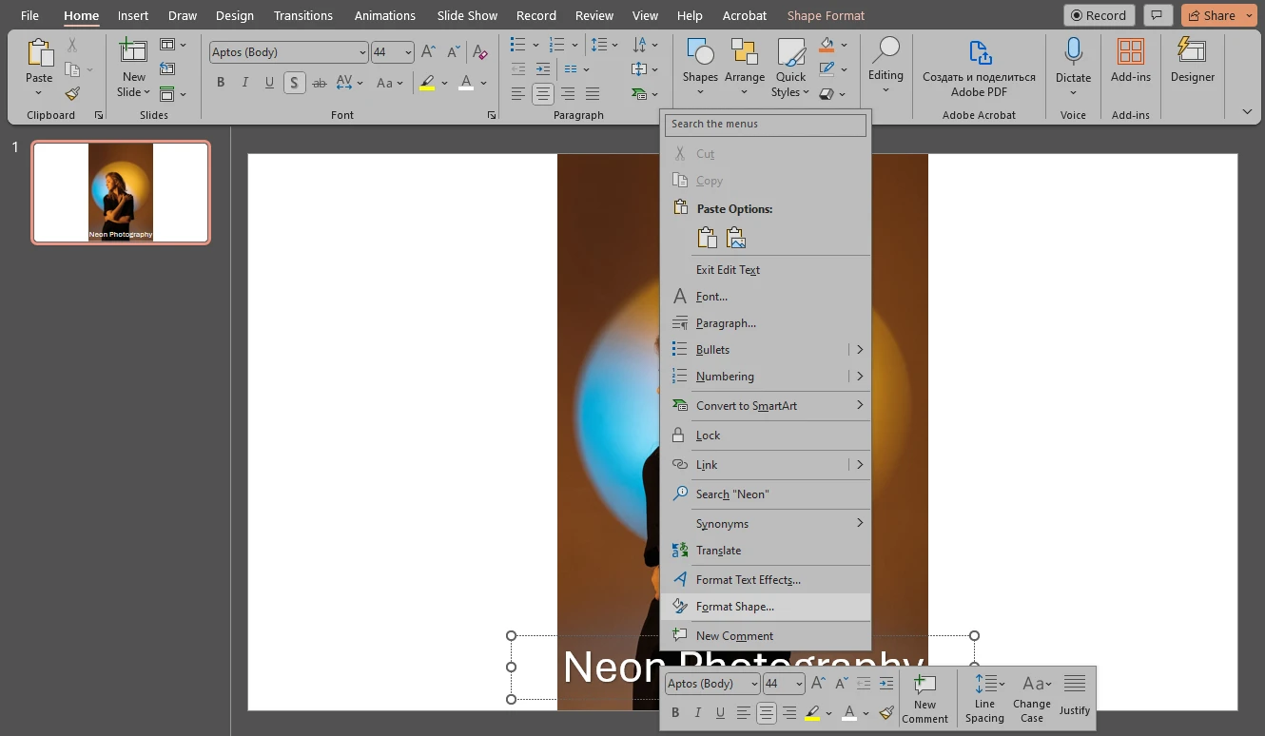The image size is (1265, 736).
Task: Toggle italic formatting
Action: [x=245, y=83]
